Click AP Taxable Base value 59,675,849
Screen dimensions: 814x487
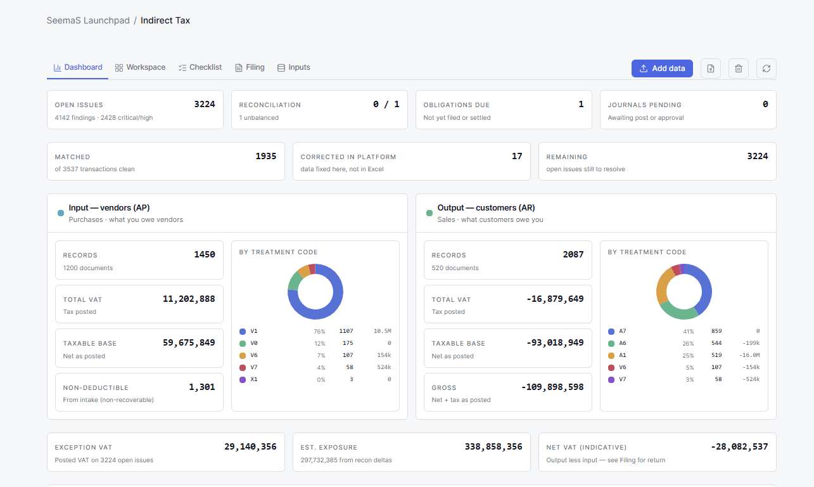tap(189, 342)
